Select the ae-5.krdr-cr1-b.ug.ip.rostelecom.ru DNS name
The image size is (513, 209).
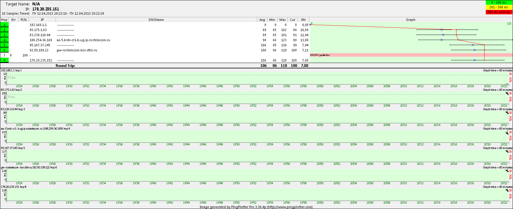click(83, 40)
